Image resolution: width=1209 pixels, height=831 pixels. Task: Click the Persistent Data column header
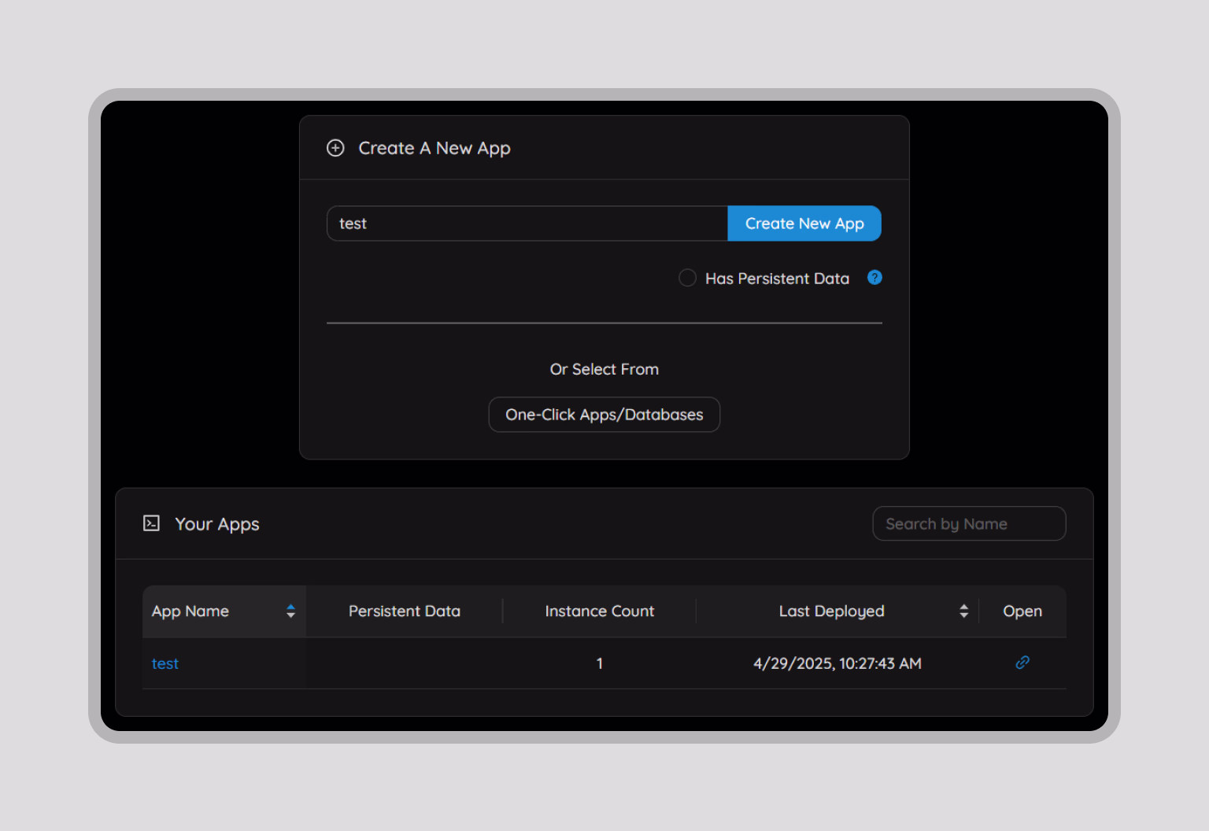tap(405, 611)
